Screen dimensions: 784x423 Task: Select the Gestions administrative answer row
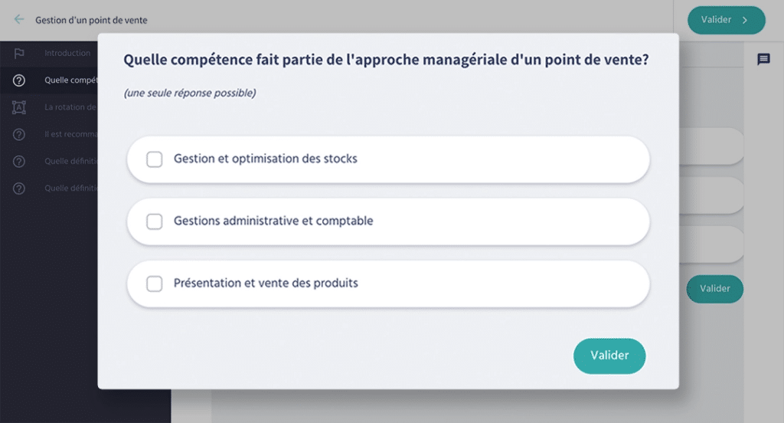click(x=388, y=221)
